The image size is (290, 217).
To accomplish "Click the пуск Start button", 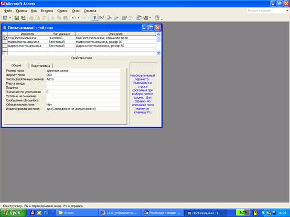I will 13,213.
